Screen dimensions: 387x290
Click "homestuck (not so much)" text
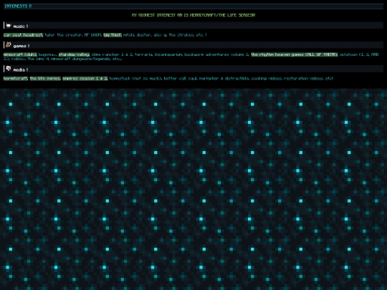click(135, 79)
